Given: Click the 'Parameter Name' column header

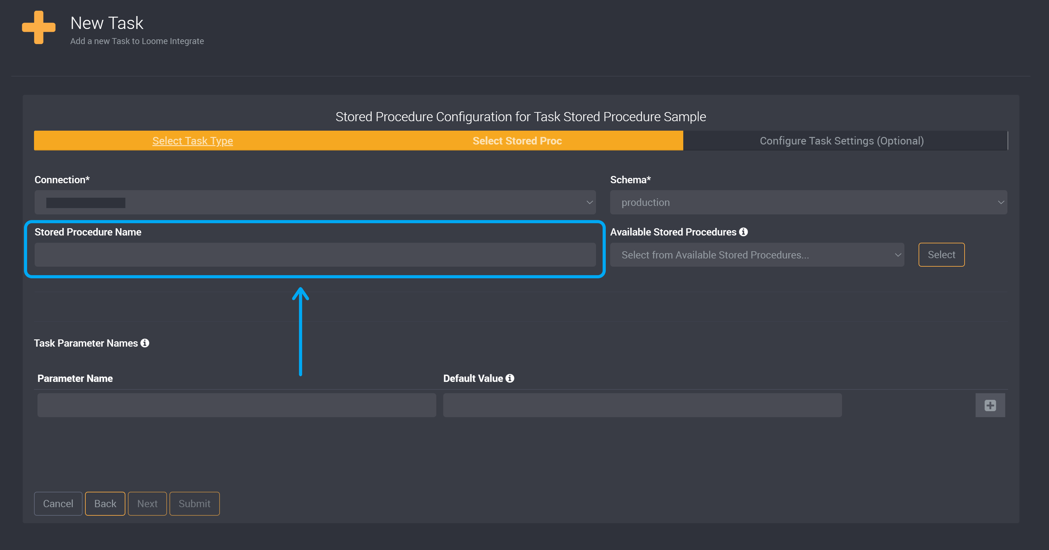Looking at the screenshot, I should [x=75, y=378].
